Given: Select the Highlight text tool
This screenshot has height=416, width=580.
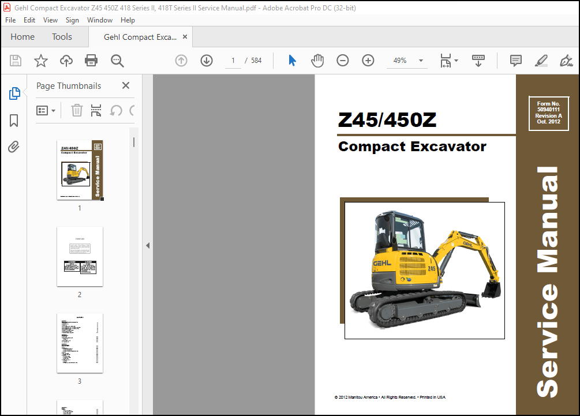Looking at the screenshot, I should (540, 60).
